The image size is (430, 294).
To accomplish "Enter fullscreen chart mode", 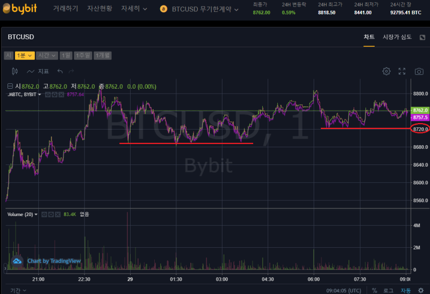I will click(402, 71).
